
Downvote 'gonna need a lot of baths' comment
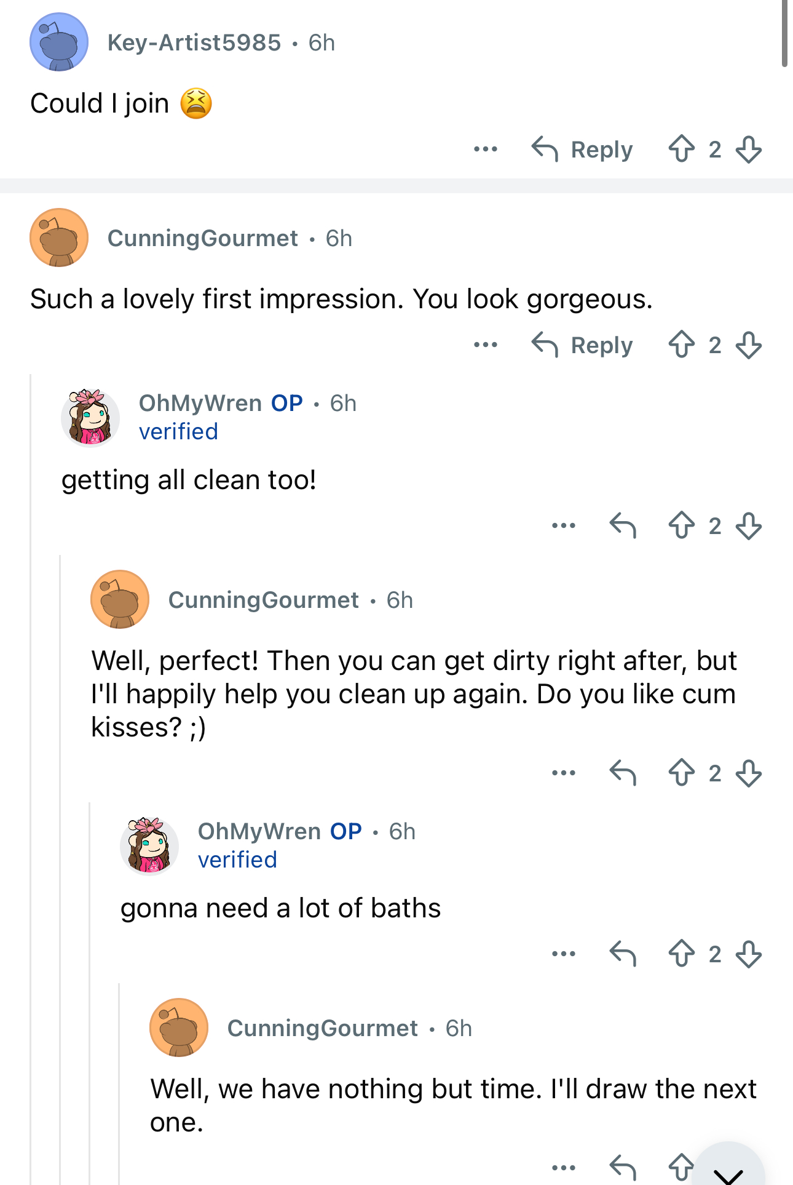pos(748,954)
